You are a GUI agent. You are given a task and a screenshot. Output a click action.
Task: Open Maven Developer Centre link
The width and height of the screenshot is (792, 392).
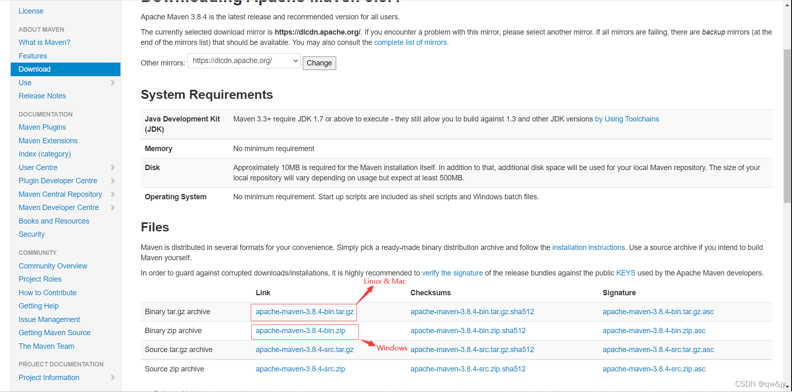pyautogui.click(x=59, y=208)
